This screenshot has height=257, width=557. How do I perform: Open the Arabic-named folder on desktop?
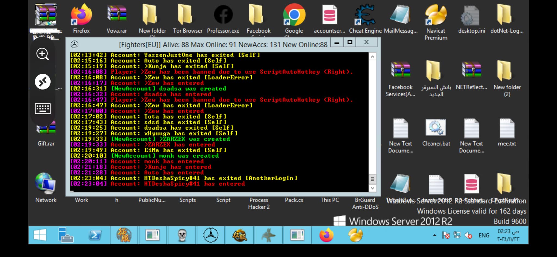436,79
